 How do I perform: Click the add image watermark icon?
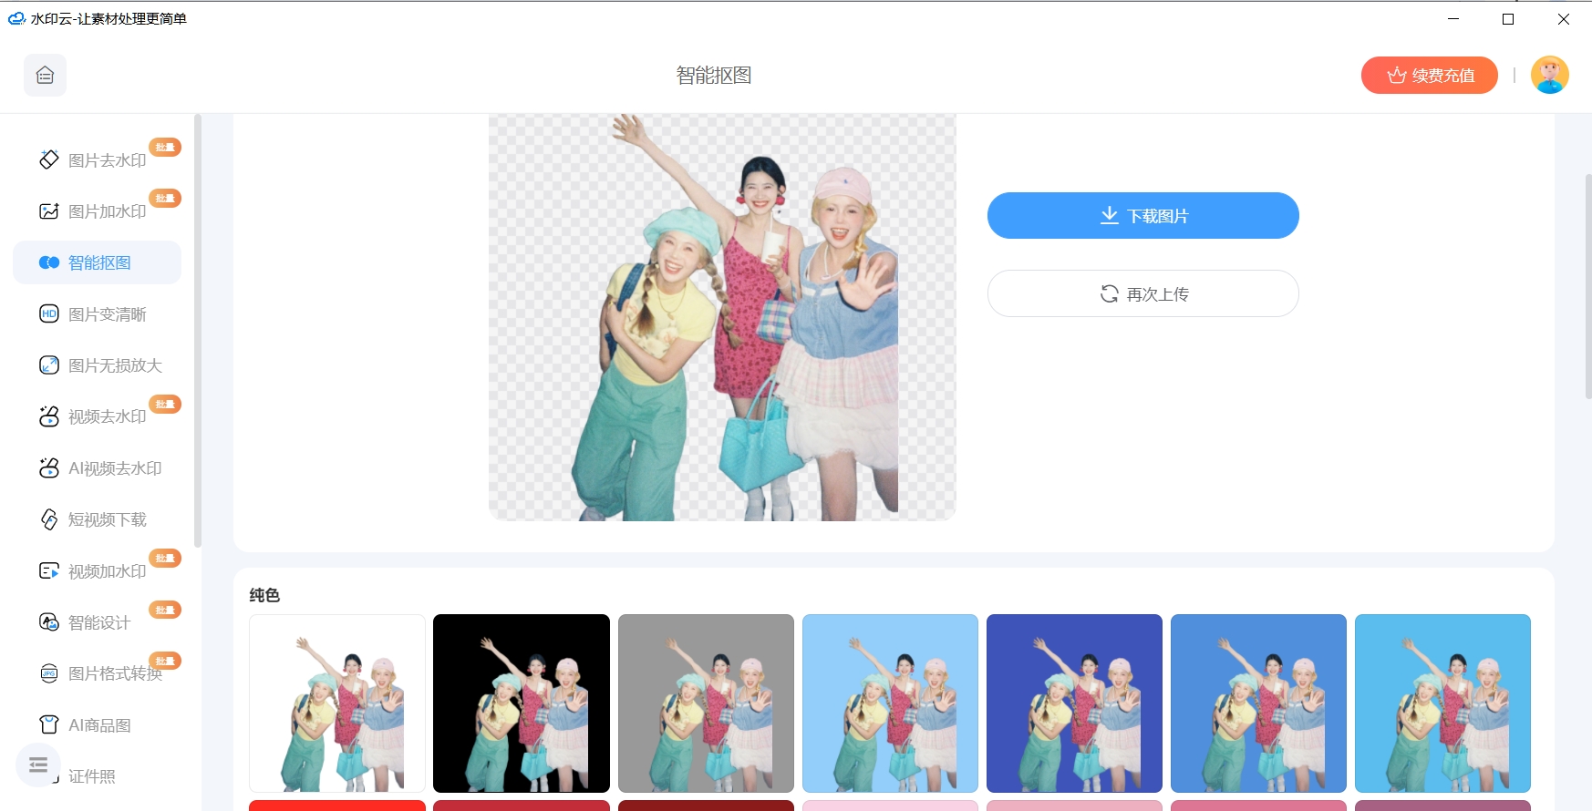pyautogui.click(x=49, y=211)
